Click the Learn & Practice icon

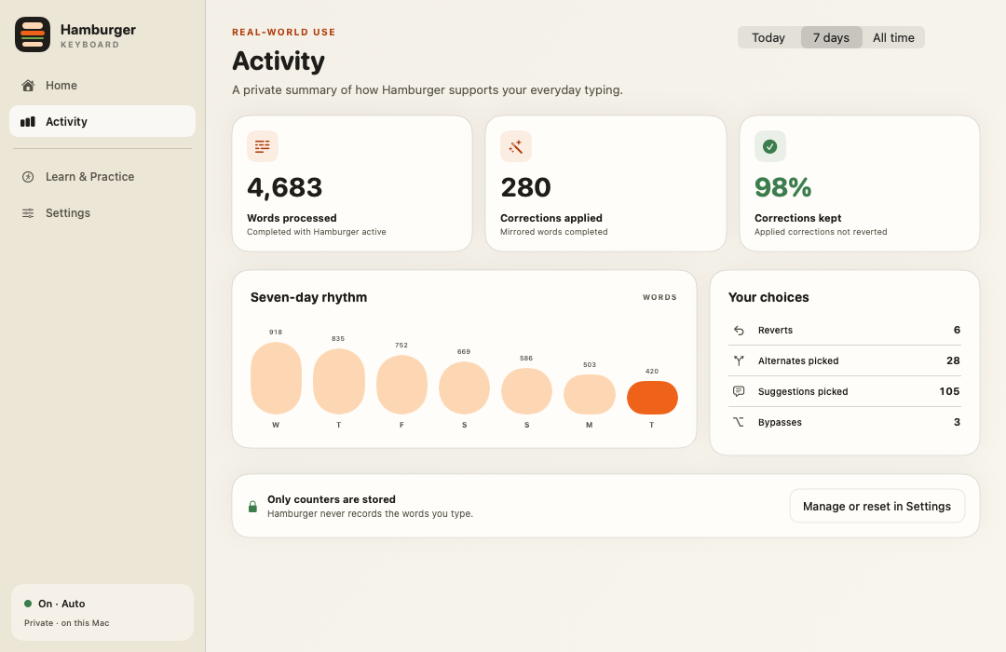point(28,176)
